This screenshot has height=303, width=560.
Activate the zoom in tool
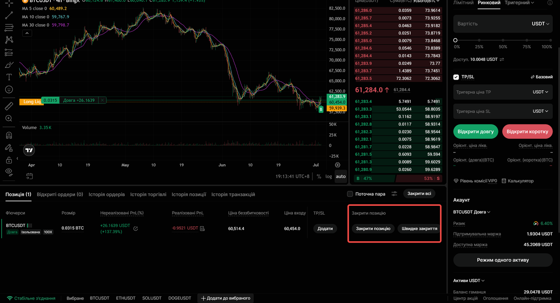click(x=9, y=118)
